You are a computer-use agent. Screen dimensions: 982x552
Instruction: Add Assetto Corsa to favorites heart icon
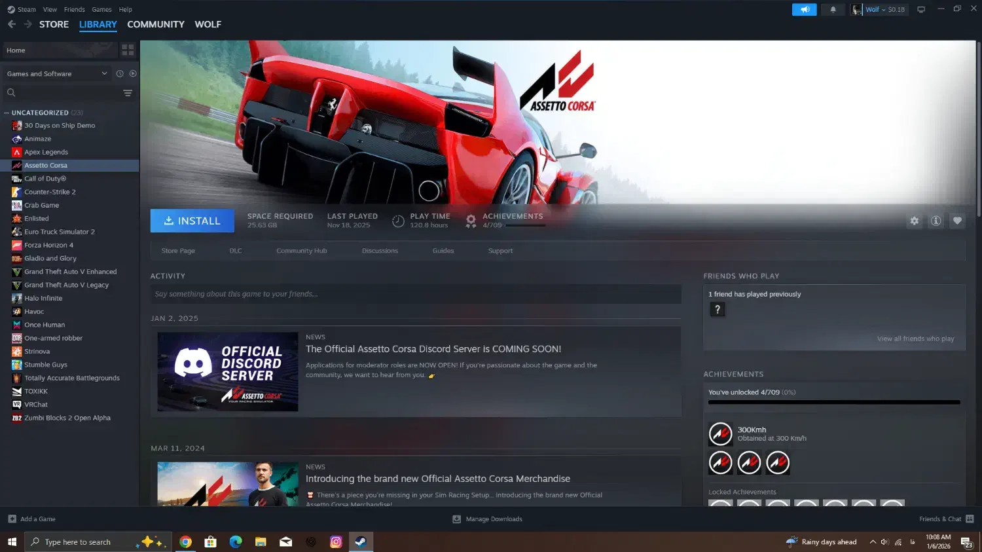point(957,221)
